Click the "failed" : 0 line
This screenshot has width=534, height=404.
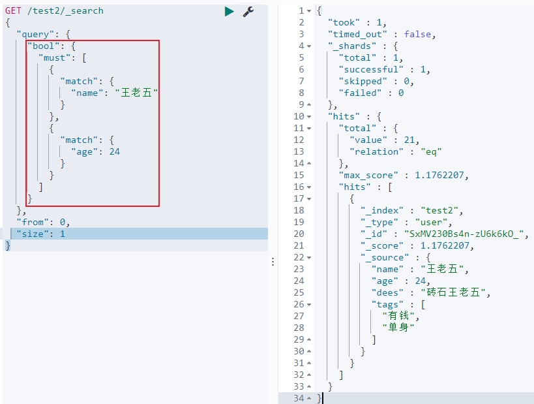(x=371, y=93)
